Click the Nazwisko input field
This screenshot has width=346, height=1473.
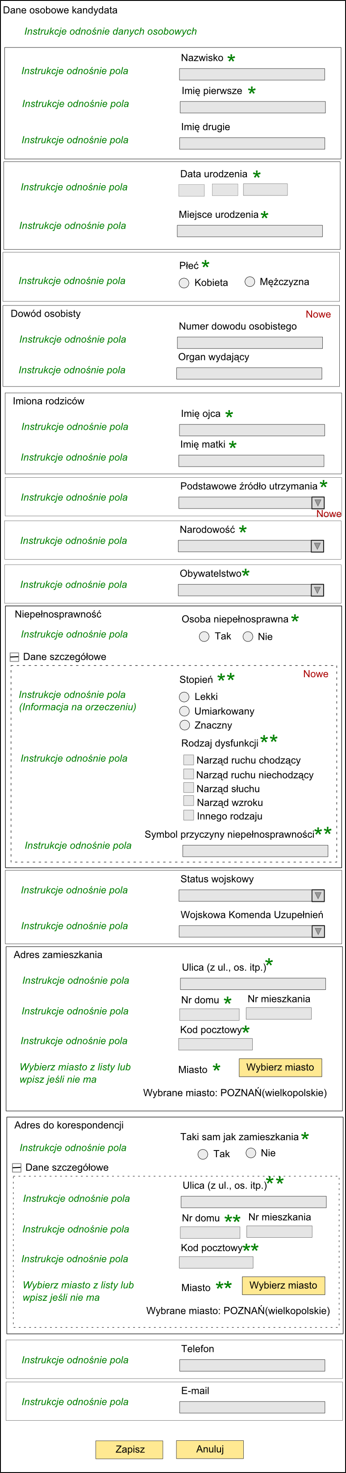(x=252, y=74)
